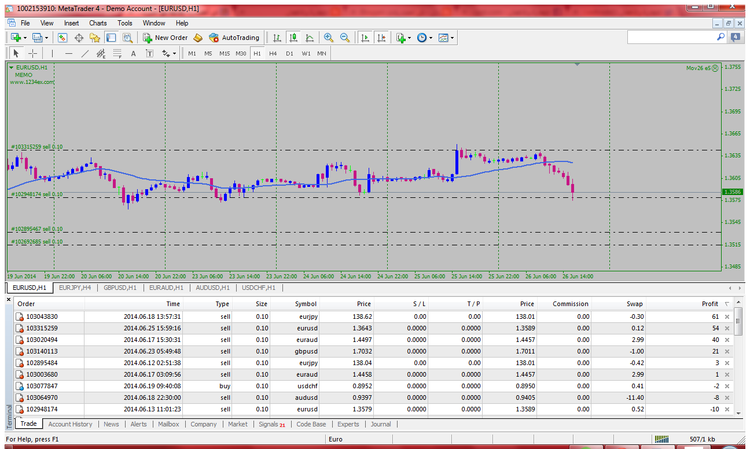Open the Periods clock icon
The height and width of the screenshot is (449, 750).
pos(422,38)
